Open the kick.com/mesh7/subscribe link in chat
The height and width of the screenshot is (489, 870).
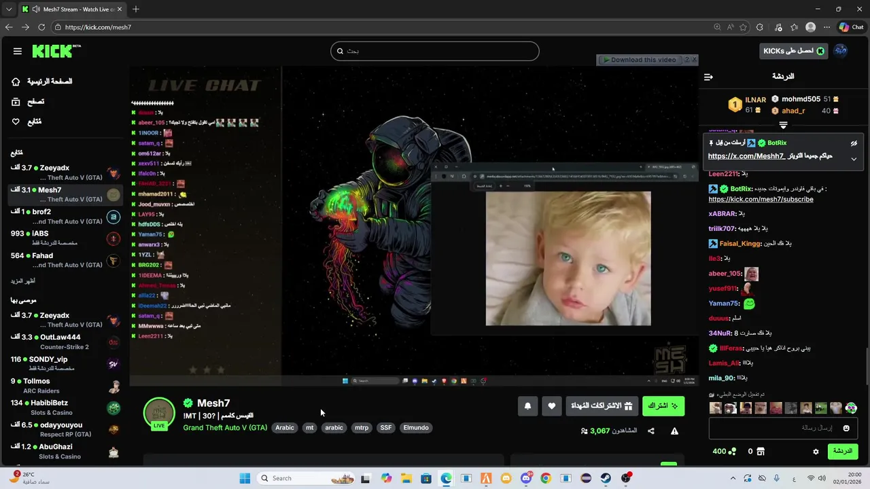[x=761, y=199]
